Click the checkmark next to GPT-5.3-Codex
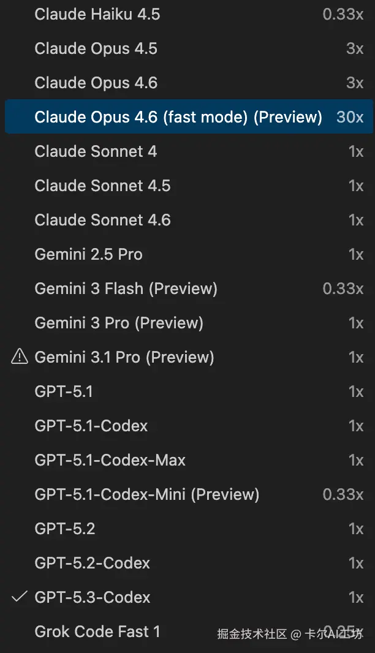This screenshot has height=653, width=375. (20, 597)
